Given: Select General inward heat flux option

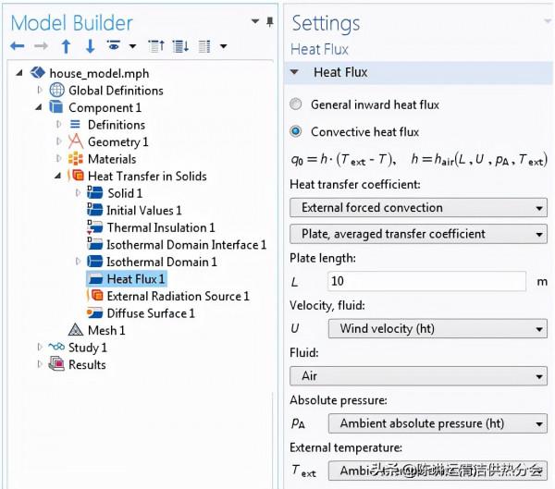Looking at the screenshot, I should [296, 105].
